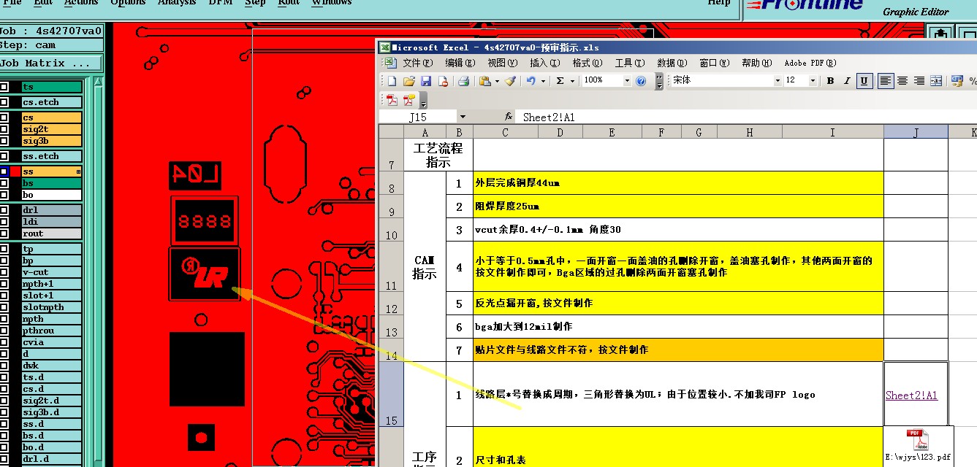Save the Excel workbook

[x=425, y=81]
